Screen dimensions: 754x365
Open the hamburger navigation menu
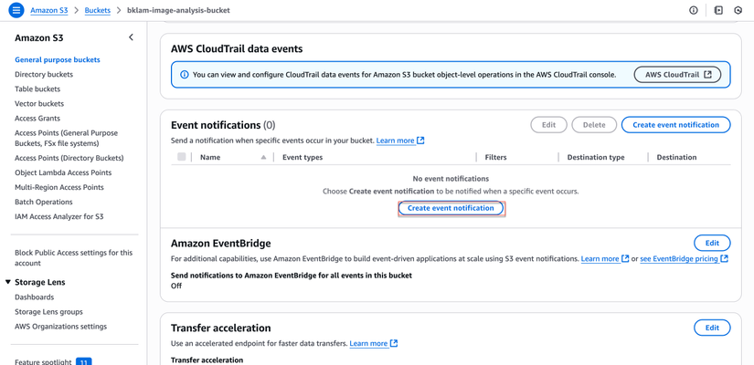click(16, 10)
